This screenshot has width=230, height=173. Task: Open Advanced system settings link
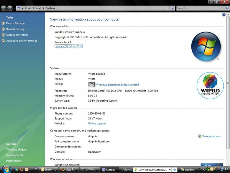coord(21,41)
